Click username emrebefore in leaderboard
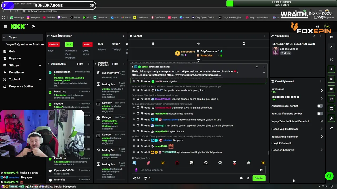 pyautogui.click(x=188, y=52)
